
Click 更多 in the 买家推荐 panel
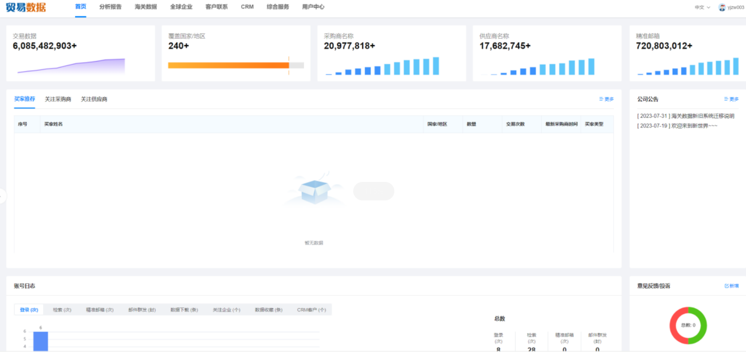click(x=607, y=99)
